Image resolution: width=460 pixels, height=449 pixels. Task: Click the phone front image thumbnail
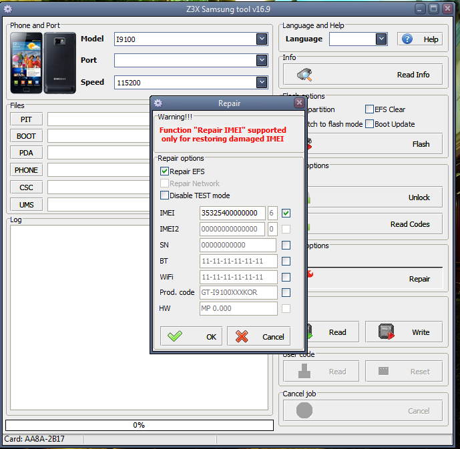click(27, 63)
